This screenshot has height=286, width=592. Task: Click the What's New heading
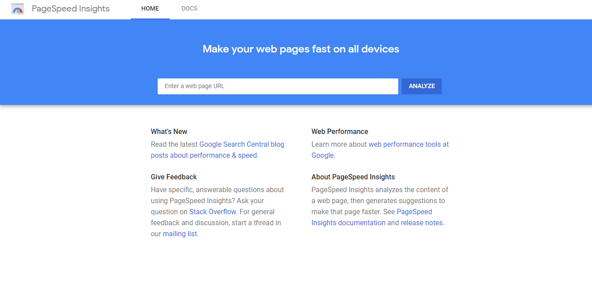169,131
